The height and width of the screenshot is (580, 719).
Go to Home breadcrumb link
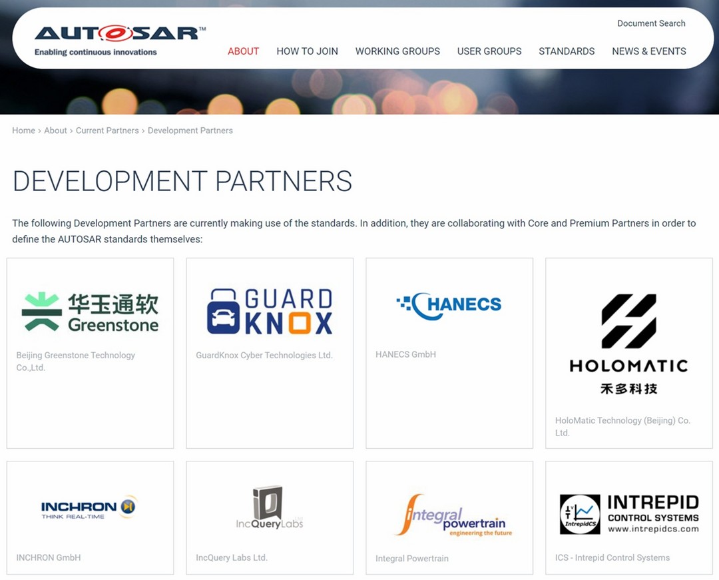(24, 131)
